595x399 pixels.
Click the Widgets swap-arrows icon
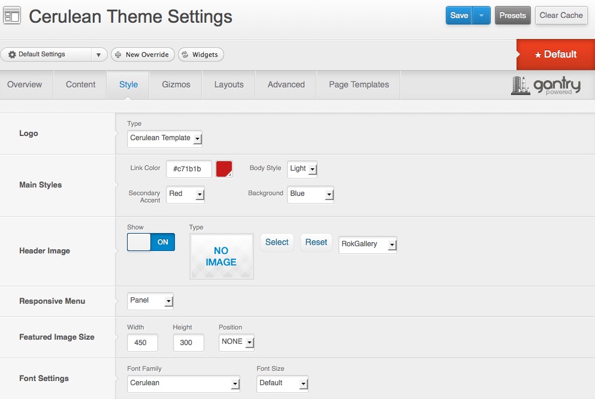click(185, 55)
